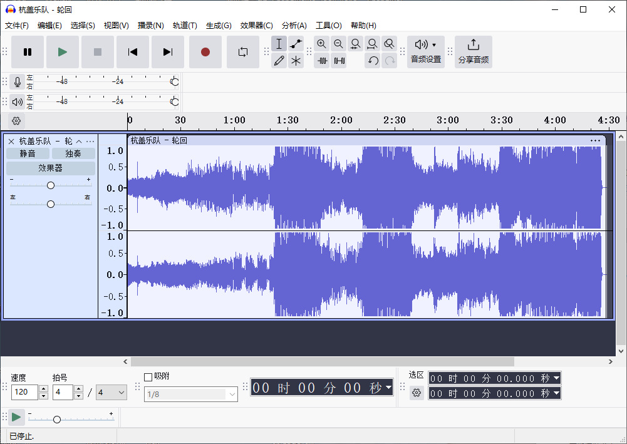Screen dimensions: 627x444
Task: Mute the 杭盖乐队 track with 静音
Action: click(28, 153)
